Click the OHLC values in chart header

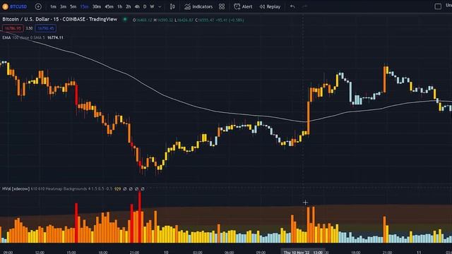(189, 20)
